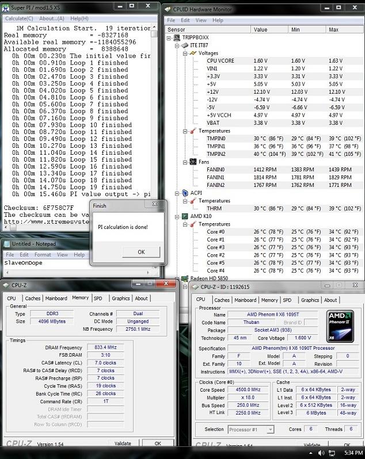Click the volume speaker icon in system tray
The image size is (365, 459).
[x=321, y=453]
